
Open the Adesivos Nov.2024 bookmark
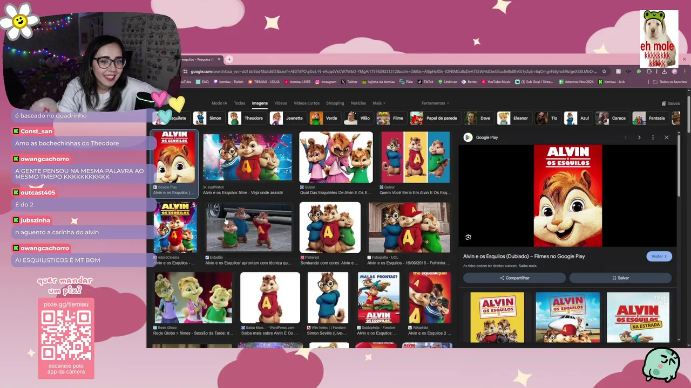point(576,82)
